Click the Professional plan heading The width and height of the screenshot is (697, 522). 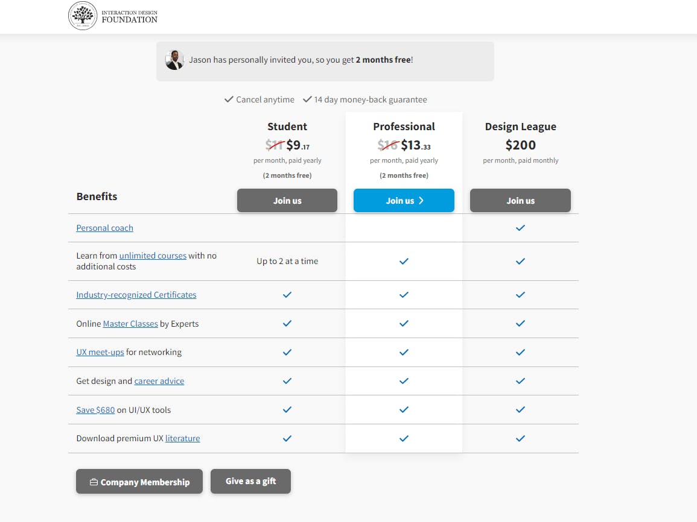coord(404,127)
